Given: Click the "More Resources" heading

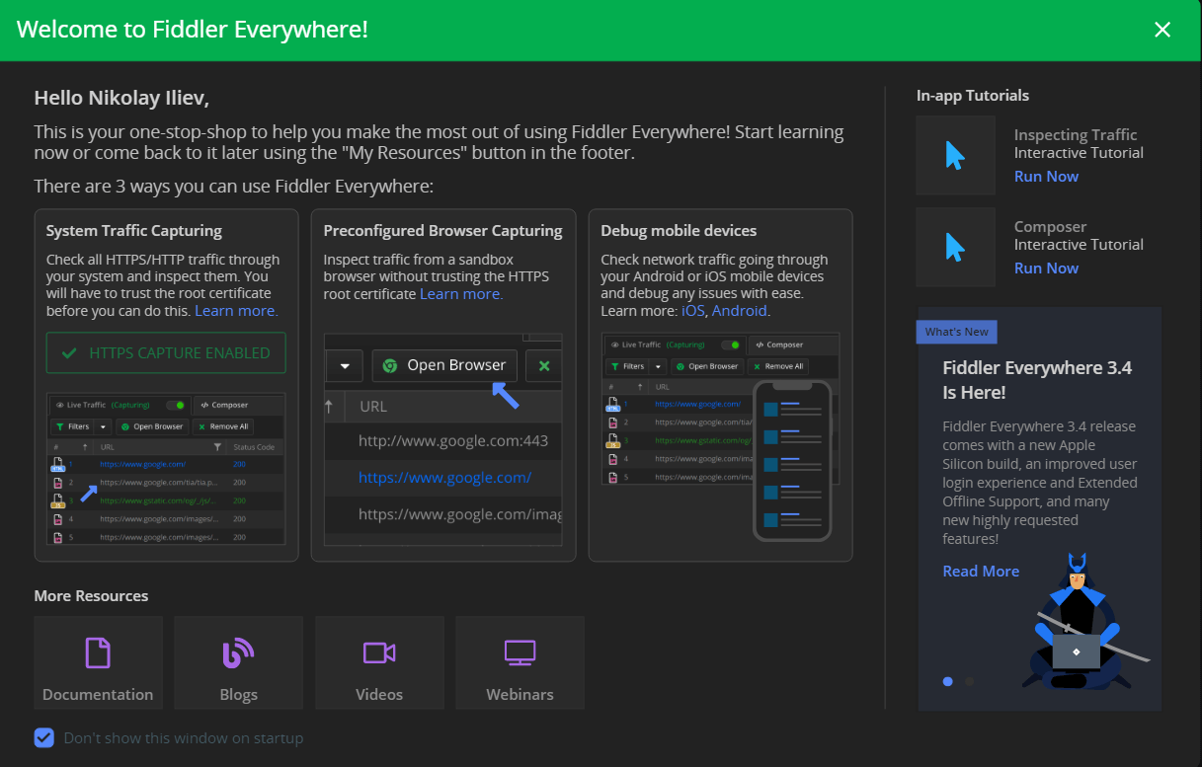Looking at the screenshot, I should (91, 595).
